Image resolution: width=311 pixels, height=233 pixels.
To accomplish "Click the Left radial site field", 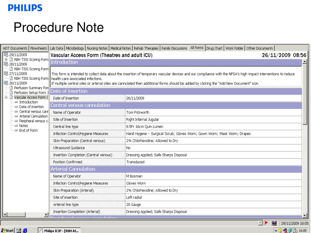I will [x=214, y=198].
